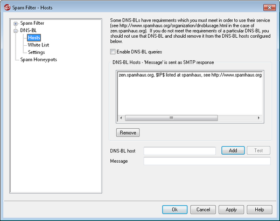The width and height of the screenshot is (280, 221).
Task: Open the White List tree item
Action: click(38, 45)
